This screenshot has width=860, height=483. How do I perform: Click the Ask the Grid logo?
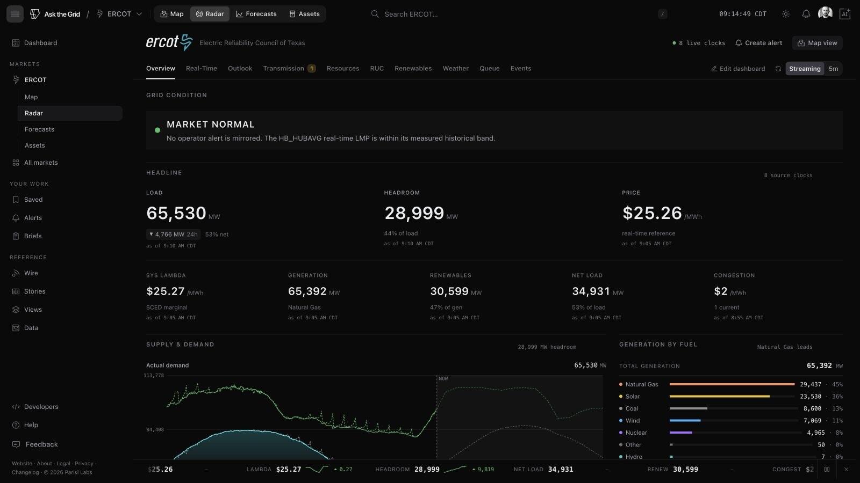pyautogui.click(x=55, y=14)
